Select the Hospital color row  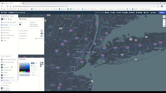[9, 73]
